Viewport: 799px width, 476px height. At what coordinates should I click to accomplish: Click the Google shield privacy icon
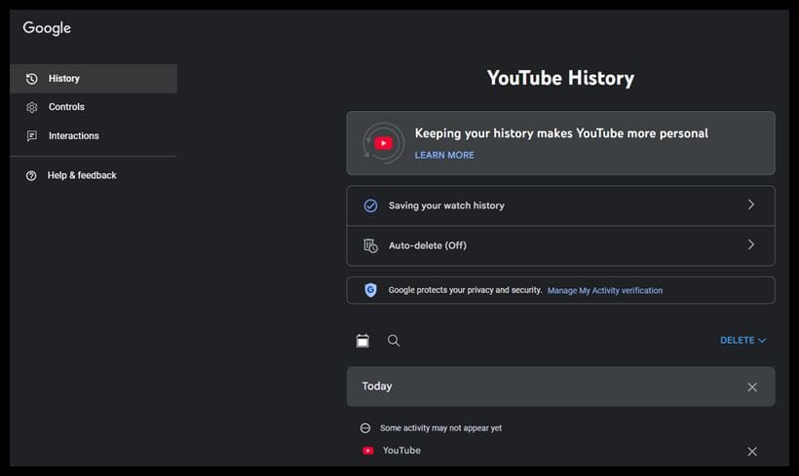pos(370,290)
